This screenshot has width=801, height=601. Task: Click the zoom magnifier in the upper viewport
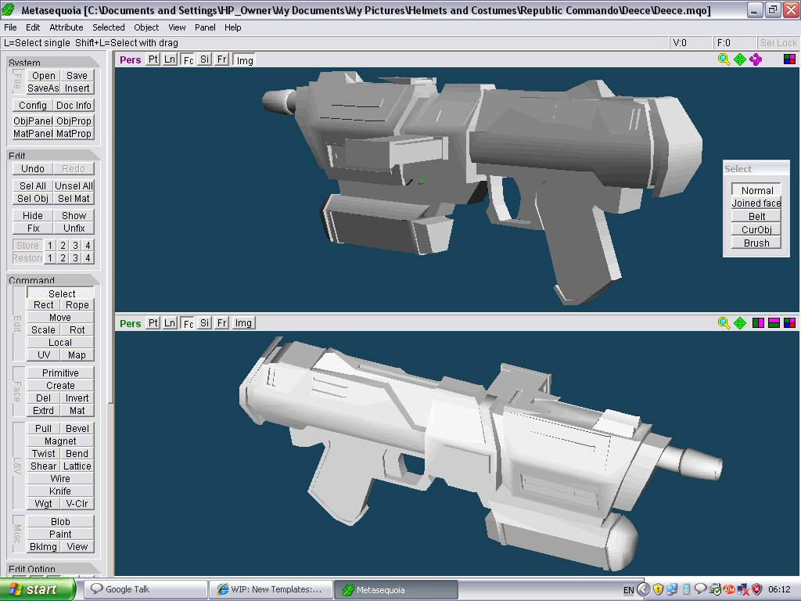(x=724, y=59)
